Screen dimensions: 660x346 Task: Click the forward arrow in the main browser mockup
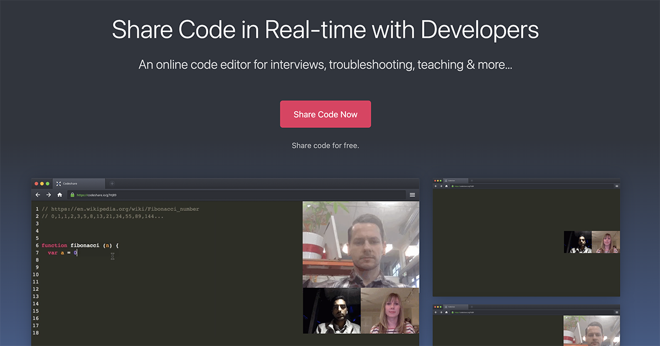[x=48, y=195]
